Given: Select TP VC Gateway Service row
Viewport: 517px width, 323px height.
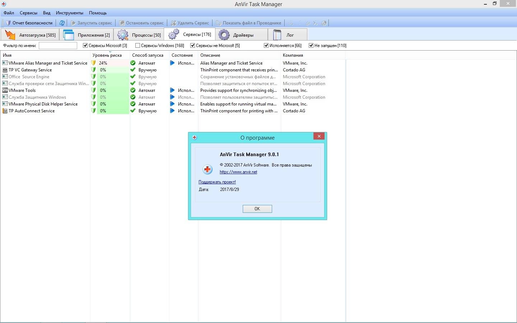Looking at the screenshot, I should point(173,70).
